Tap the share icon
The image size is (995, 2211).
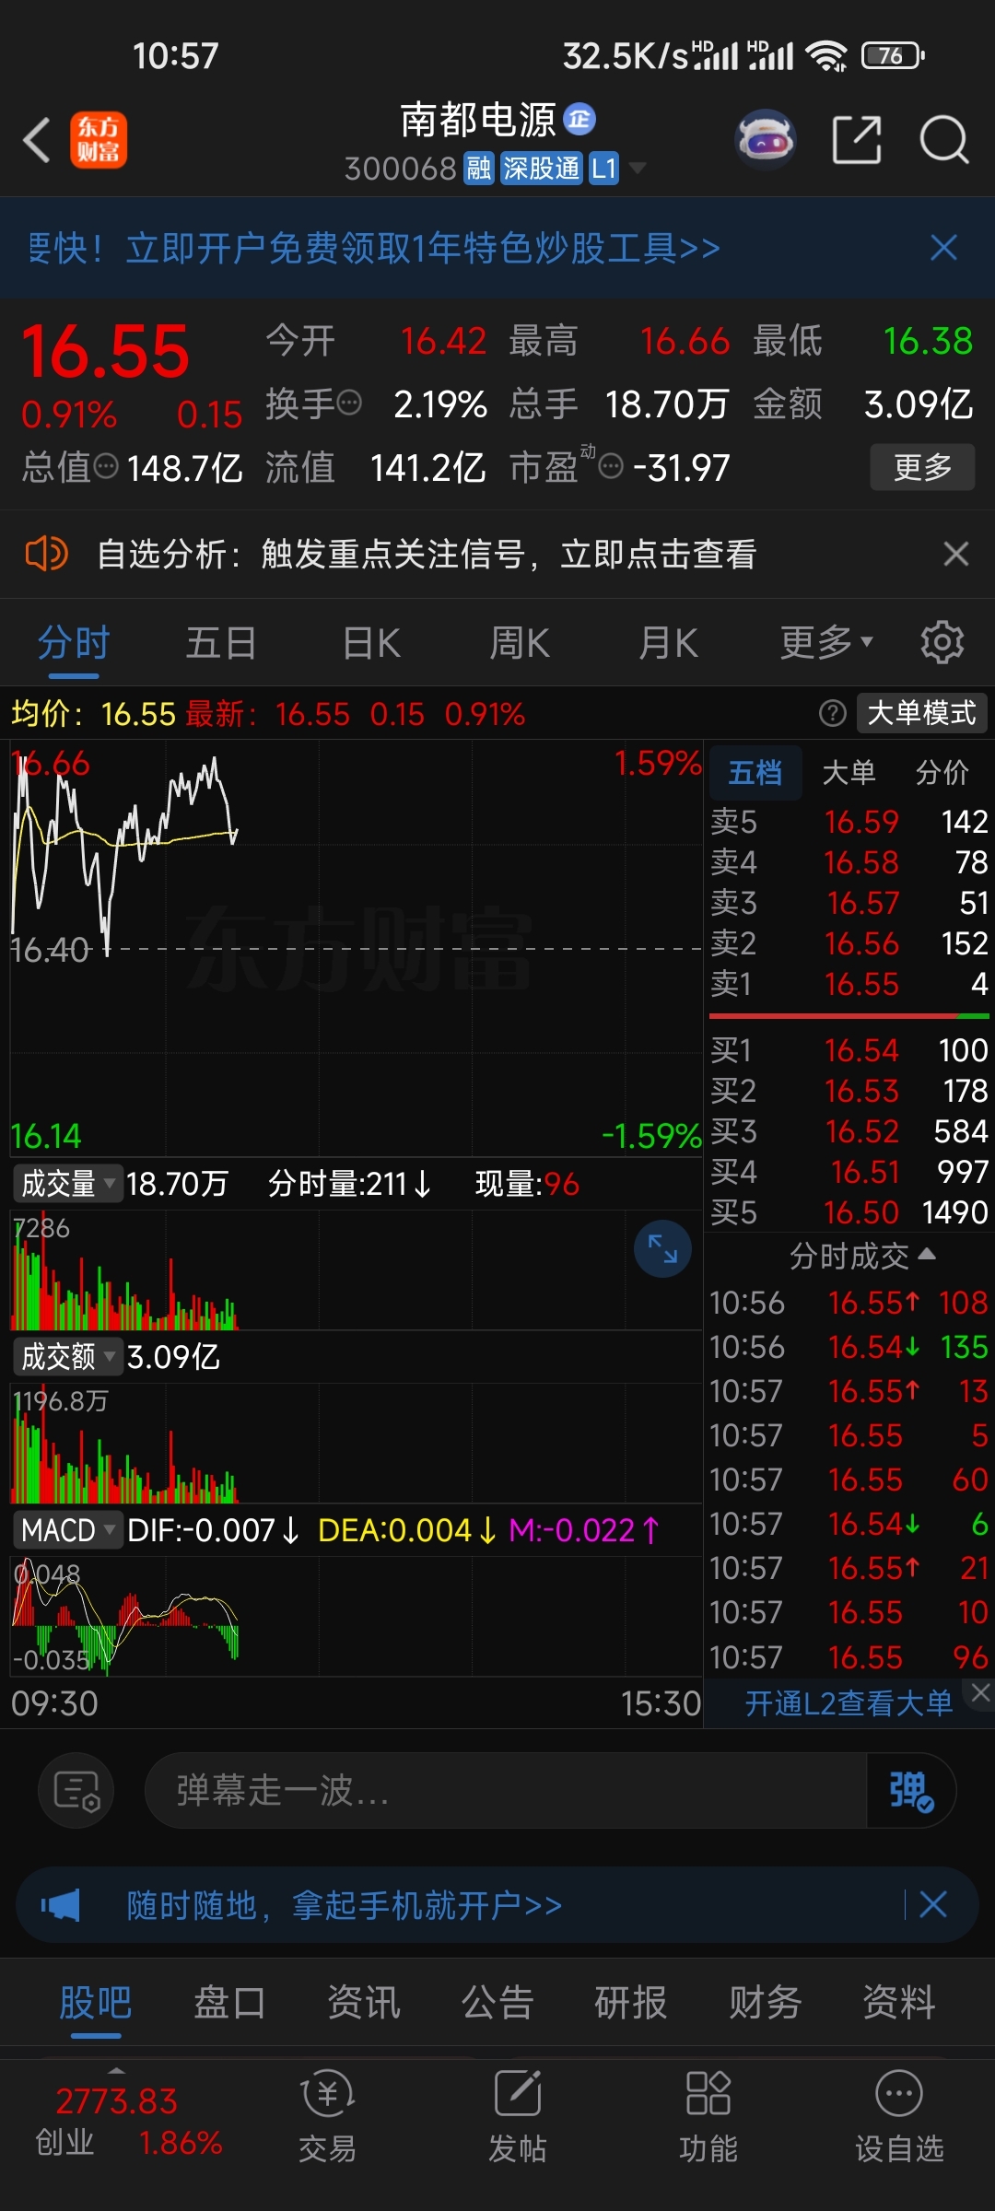coord(857,140)
